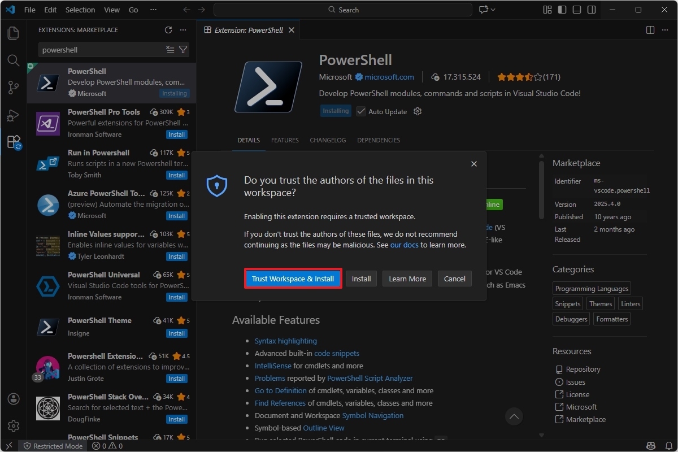This screenshot has height=452, width=678.
Task: Open the extensions filter funnel
Action: pos(183,50)
